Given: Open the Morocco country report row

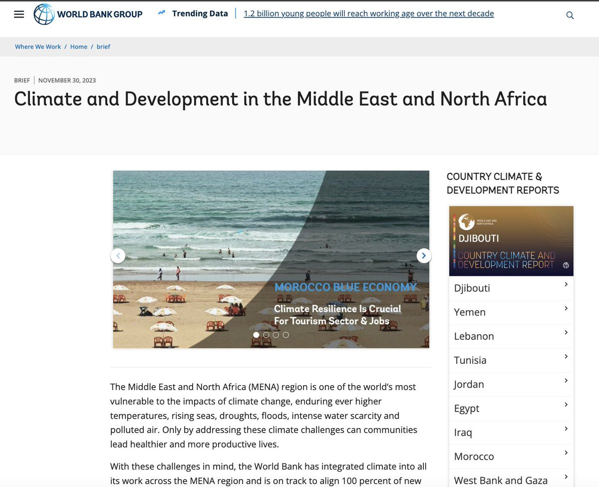Looking at the screenshot, I should click(511, 457).
